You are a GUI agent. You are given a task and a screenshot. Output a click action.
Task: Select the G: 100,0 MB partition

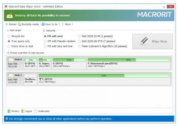(x=44, y=63)
